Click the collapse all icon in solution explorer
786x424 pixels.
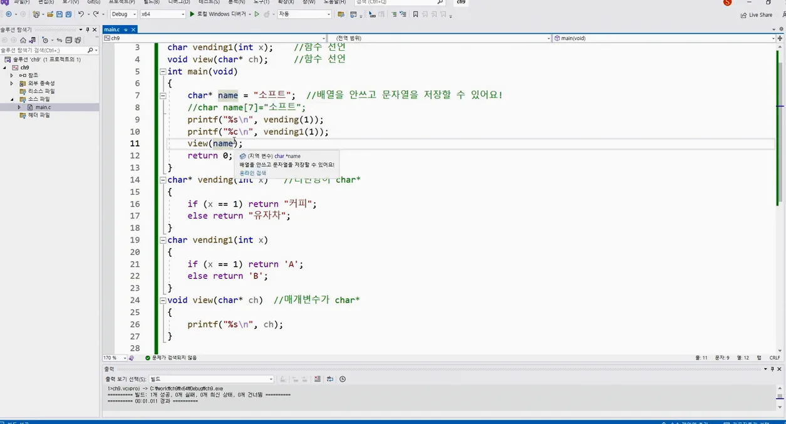[x=69, y=40]
